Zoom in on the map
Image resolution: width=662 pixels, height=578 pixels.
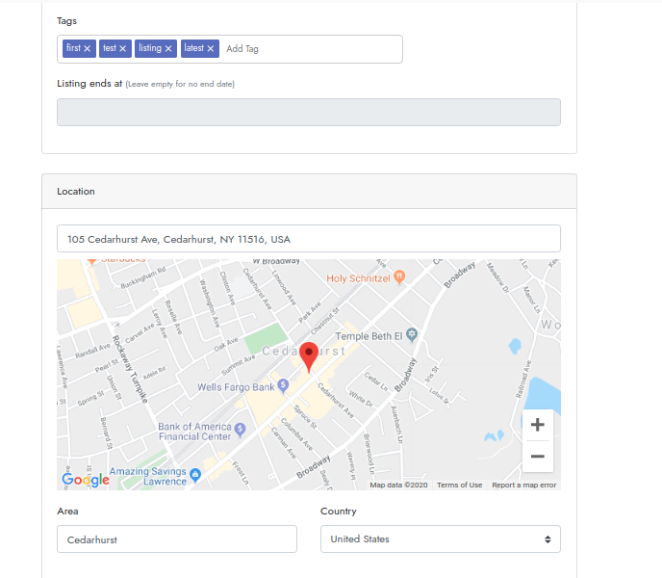click(x=538, y=425)
